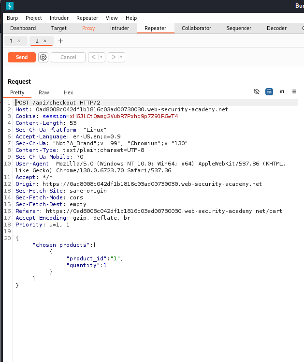Add a new Repeater tab

click(60, 41)
